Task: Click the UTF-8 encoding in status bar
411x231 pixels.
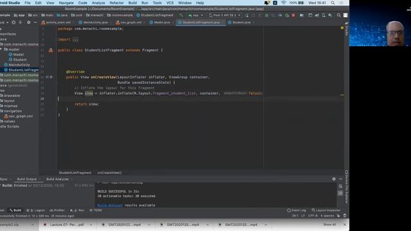Action: pyautogui.click(x=313, y=216)
